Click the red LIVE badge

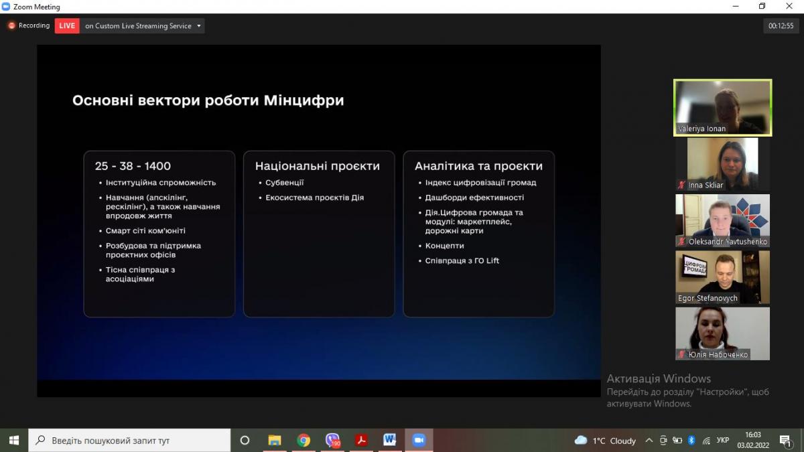tap(67, 26)
